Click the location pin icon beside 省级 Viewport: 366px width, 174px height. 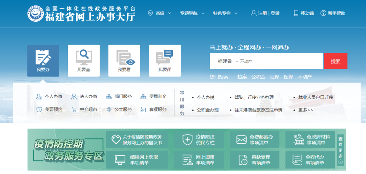pyautogui.click(x=150, y=13)
